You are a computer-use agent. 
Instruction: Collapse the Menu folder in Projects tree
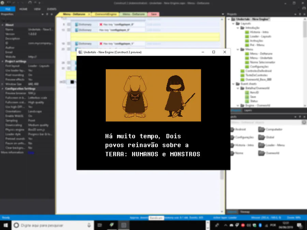[238, 49]
